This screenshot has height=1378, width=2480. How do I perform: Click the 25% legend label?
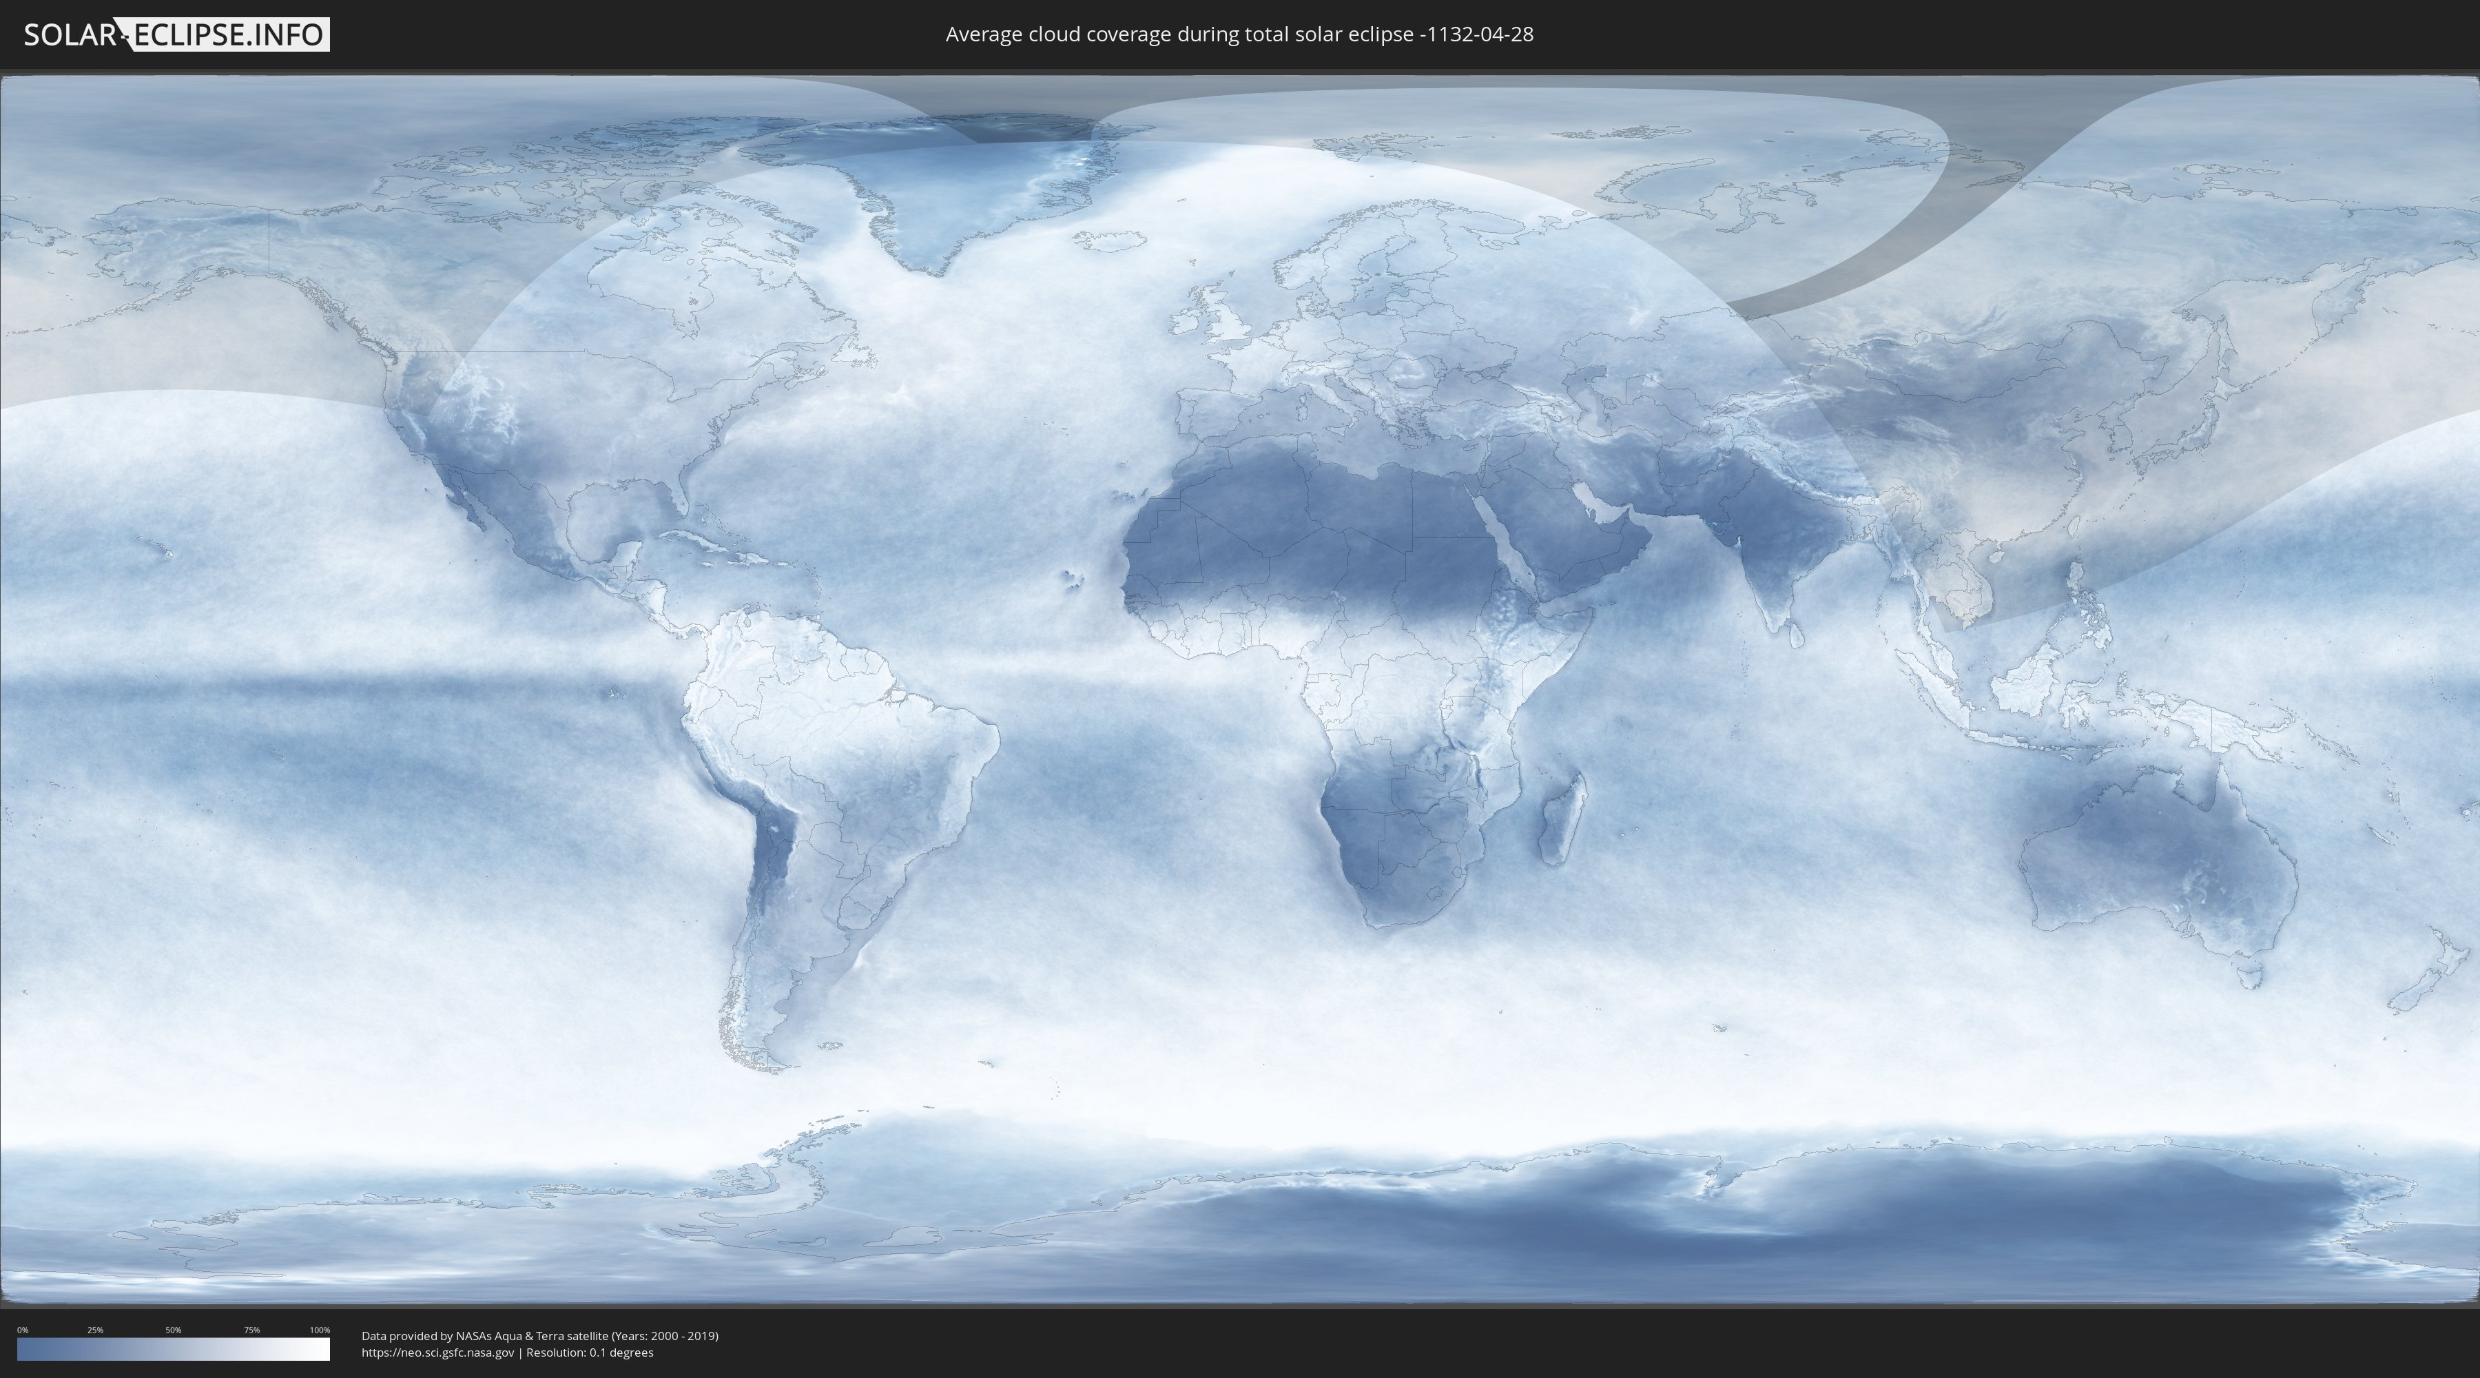95,1330
